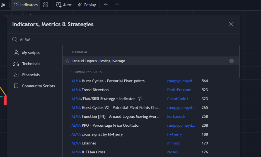Create an Alert from toolbar
Viewport: 261px width, 157px height.
64,5
